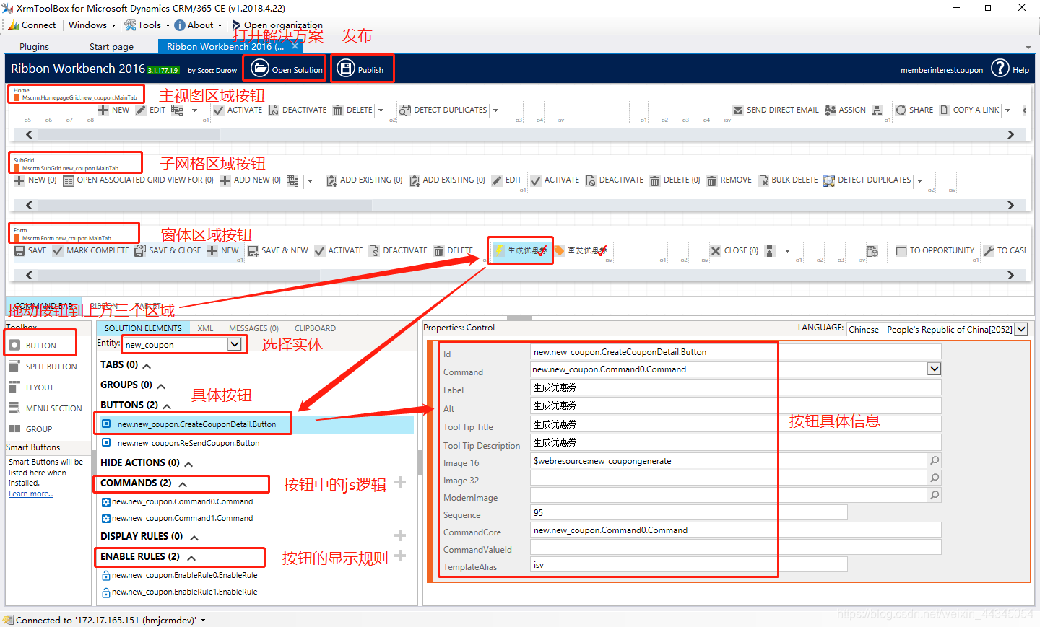Select SAVE & CLOSE in the Form ribbon
This screenshot has width=1040, height=627.
[x=168, y=251]
